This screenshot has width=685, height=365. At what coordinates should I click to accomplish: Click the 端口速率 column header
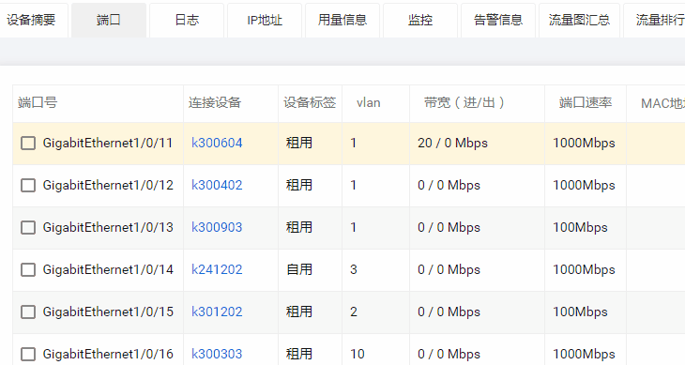click(x=586, y=103)
